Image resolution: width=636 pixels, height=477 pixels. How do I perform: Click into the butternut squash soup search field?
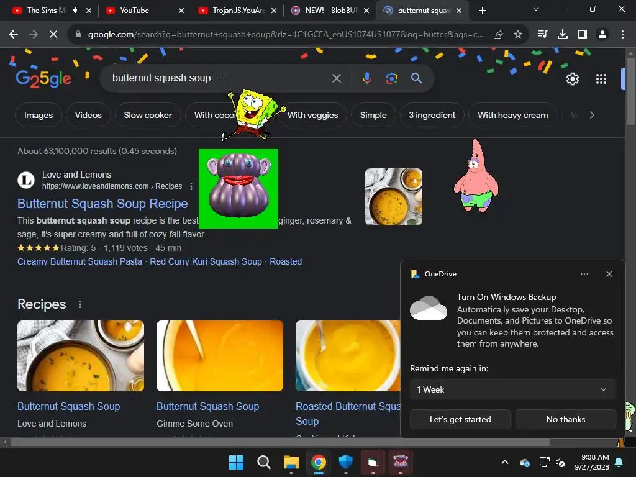(x=219, y=78)
